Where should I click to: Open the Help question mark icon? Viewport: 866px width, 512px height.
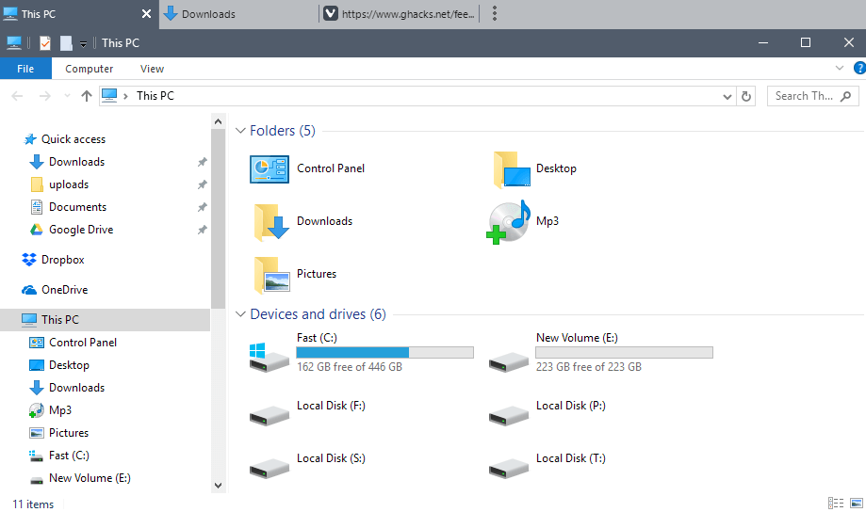click(x=859, y=68)
